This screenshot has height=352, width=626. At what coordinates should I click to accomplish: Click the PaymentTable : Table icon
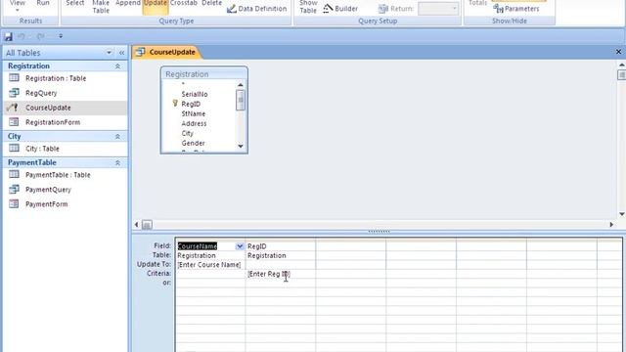[14, 174]
